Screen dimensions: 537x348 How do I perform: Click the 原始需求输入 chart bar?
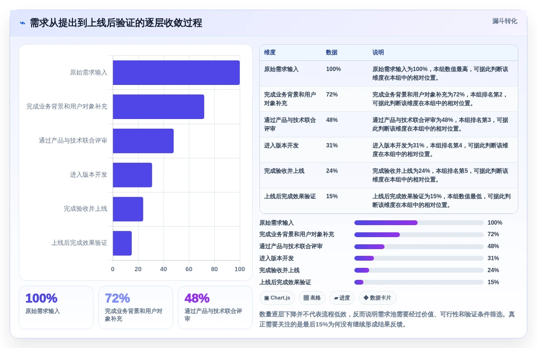(x=176, y=72)
